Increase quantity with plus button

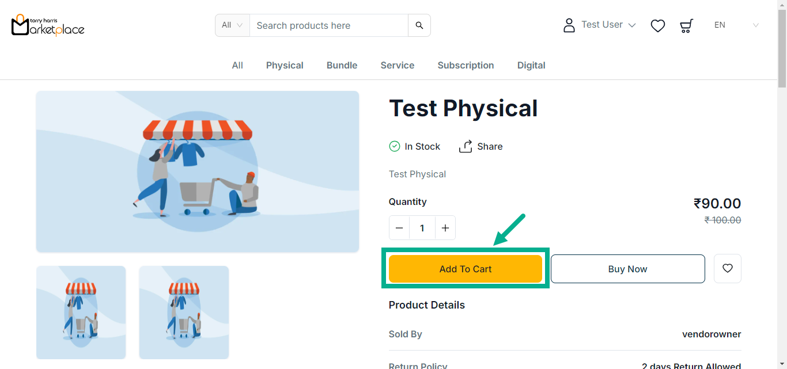(445, 228)
